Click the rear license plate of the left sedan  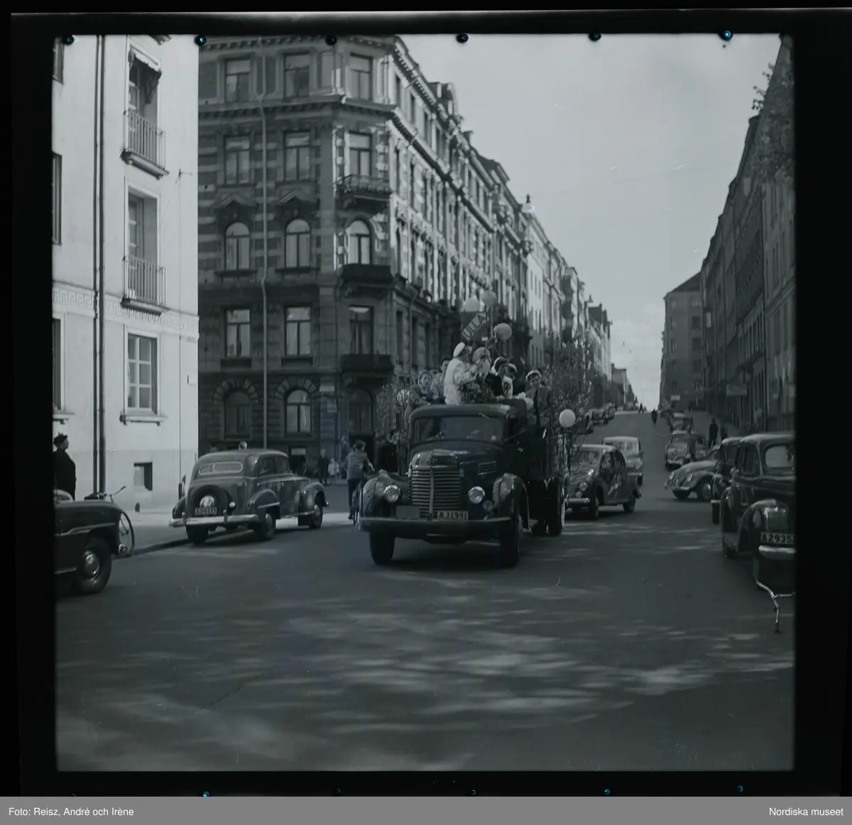(x=206, y=509)
